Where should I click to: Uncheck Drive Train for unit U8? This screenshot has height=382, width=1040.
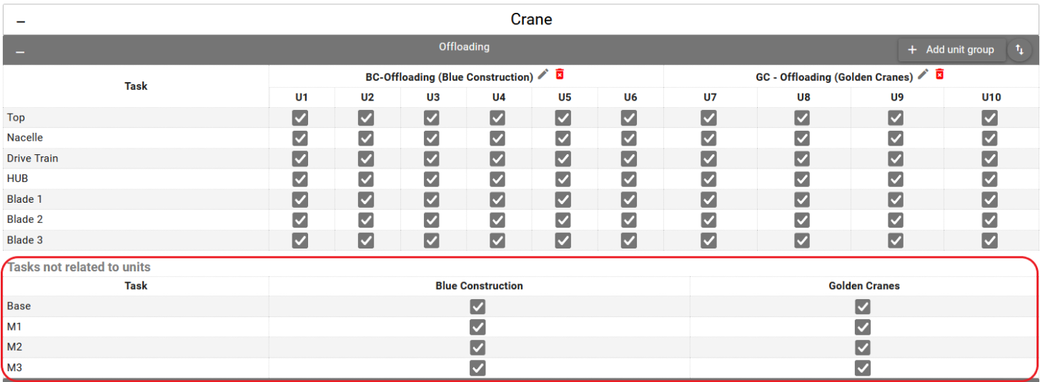(x=802, y=159)
